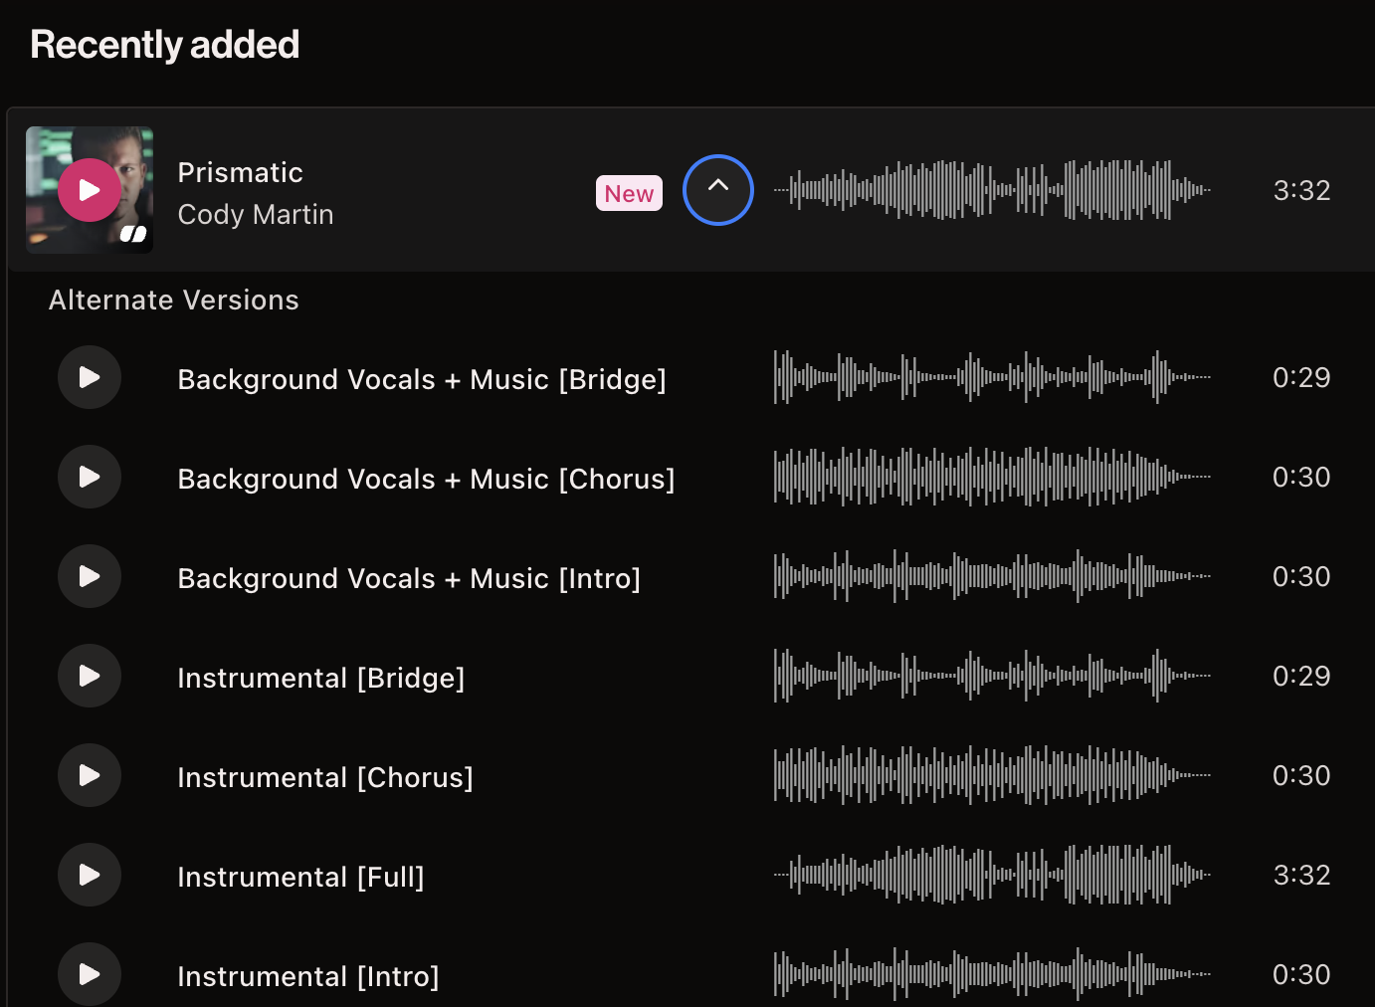The image size is (1375, 1007).
Task: Click the Instrumental [Full] title
Action: tap(300, 877)
